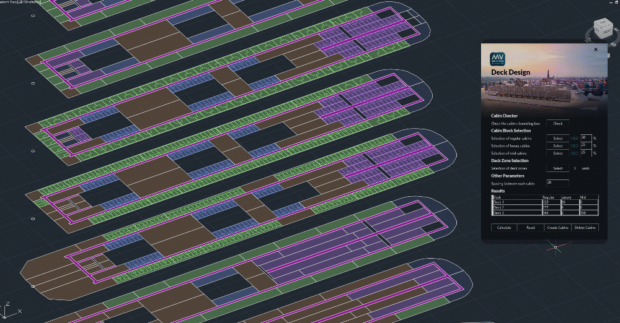Click the S compass direction on ViewCube

[x=614, y=45]
